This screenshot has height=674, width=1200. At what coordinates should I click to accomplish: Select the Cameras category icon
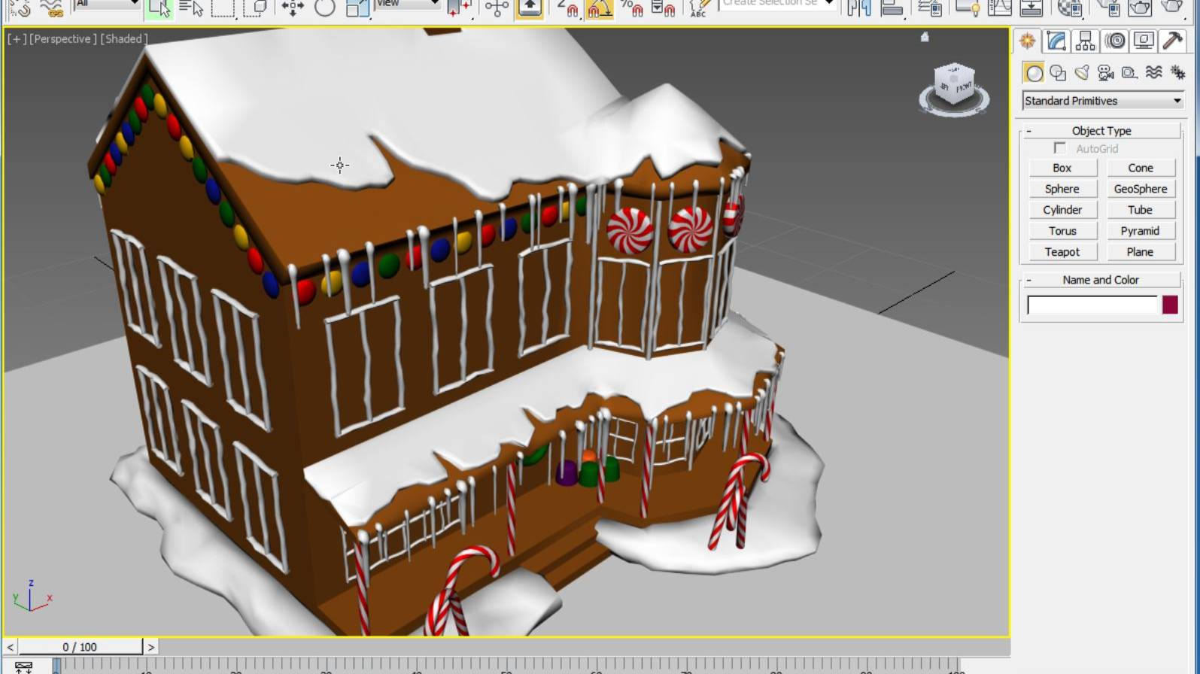tap(1106, 72)
